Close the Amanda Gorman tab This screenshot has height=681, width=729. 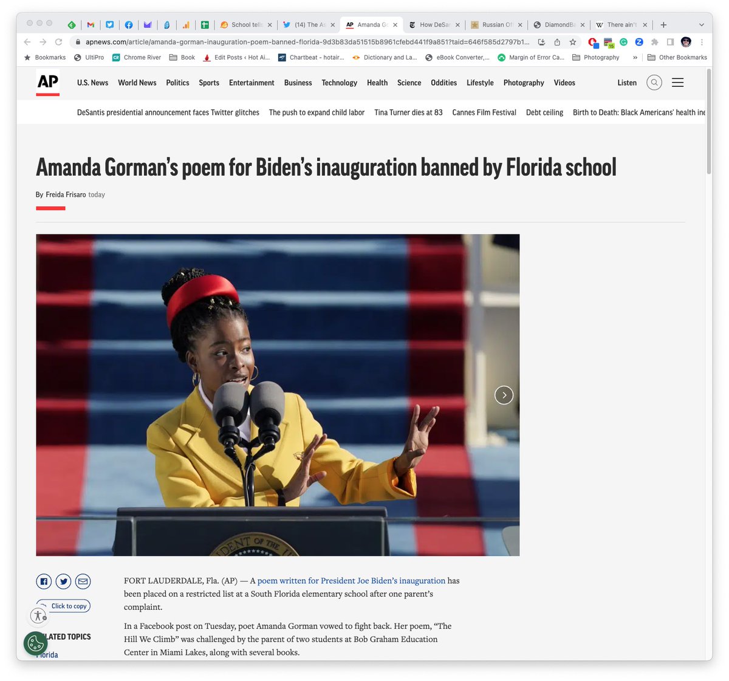(x=395, y=25)
